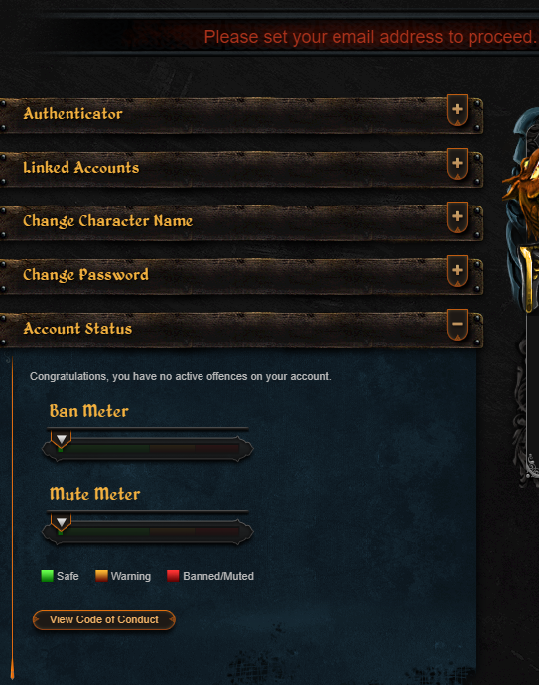Expand the Authenticator section plus icon
539x685 pixels.
[x=457, y=109]
